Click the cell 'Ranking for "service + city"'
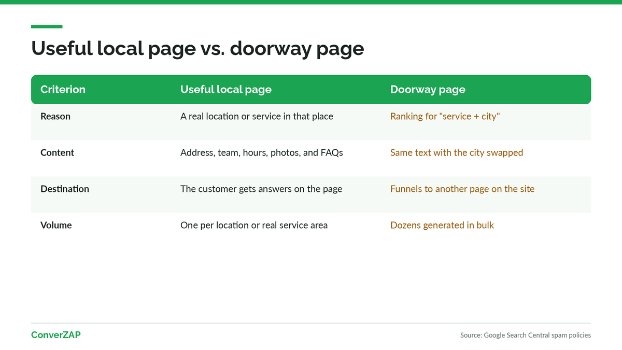Image resolution: width=622 pixels, height=350 pixels. [x=444, y=116]
